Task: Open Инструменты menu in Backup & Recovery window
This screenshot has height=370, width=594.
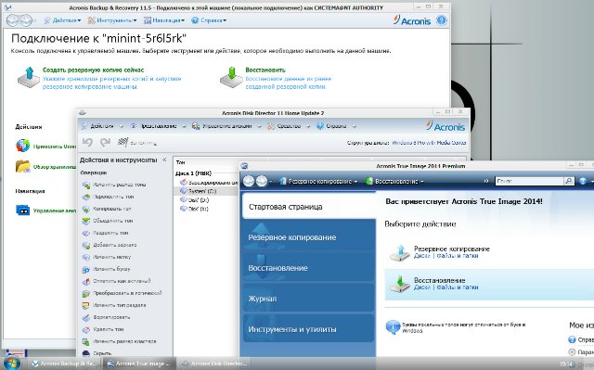Action: [x=112, y=20]
